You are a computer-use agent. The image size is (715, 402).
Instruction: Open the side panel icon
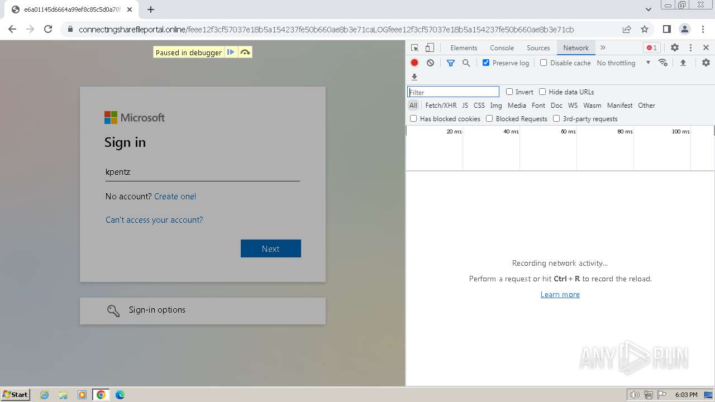click(666, 29)
